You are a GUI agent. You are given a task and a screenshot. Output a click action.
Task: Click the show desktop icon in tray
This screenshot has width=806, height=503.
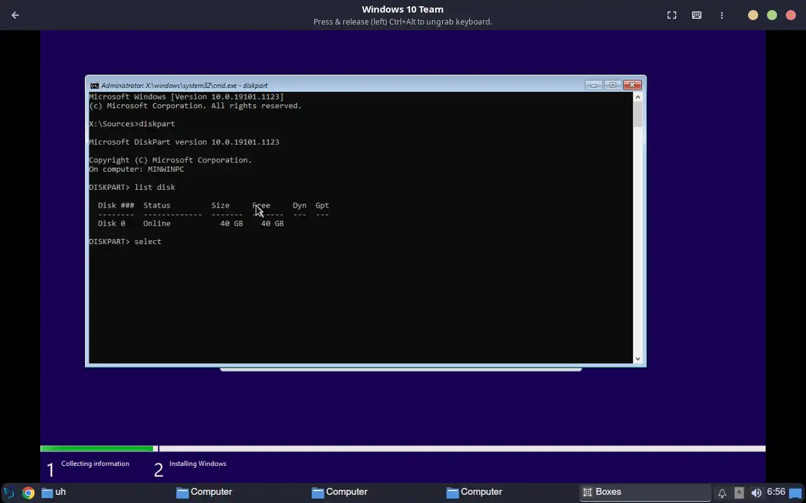(795, 493)
